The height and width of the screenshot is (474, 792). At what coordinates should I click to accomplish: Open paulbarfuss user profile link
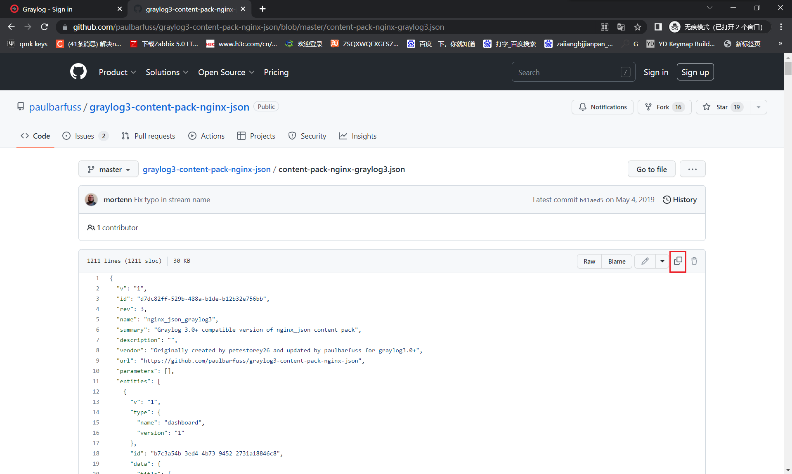pos(55,107)
